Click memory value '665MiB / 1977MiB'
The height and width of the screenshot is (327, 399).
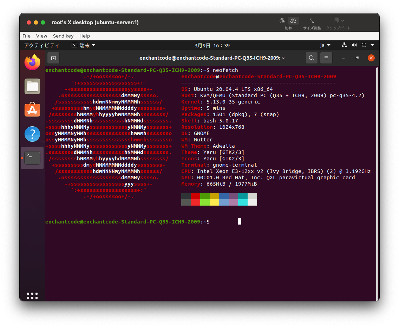click(x=232, y=184)
